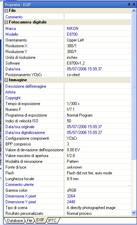Click the 0.00 EV value

click(x=73, y=150)
